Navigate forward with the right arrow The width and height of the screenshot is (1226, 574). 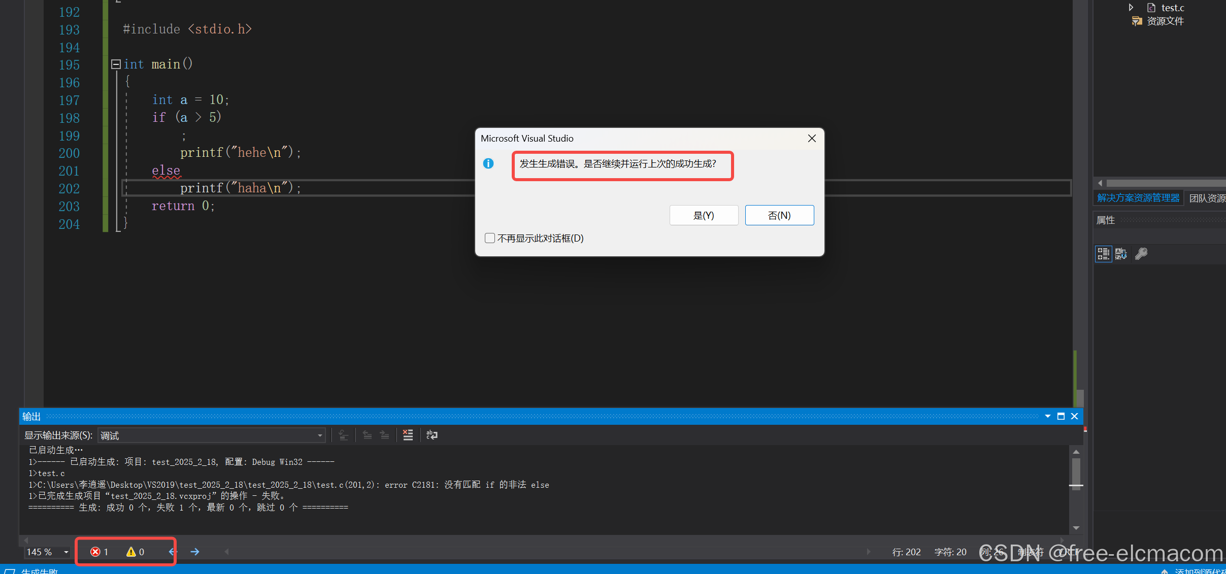(x=195, y=552)
